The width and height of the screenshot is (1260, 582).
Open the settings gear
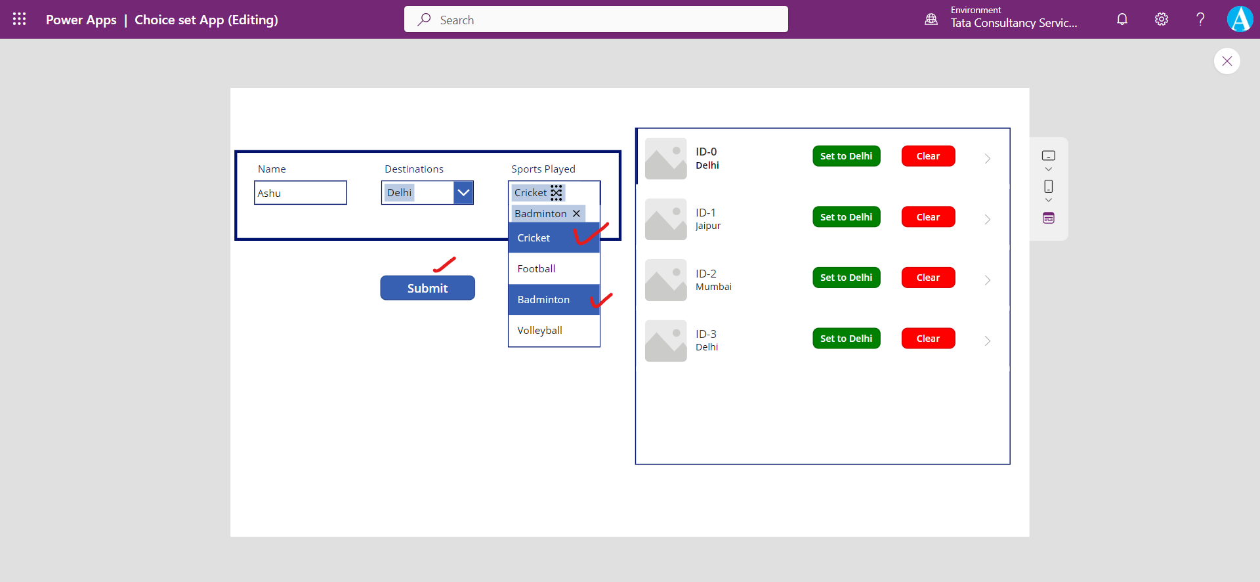coord(1162,19)
